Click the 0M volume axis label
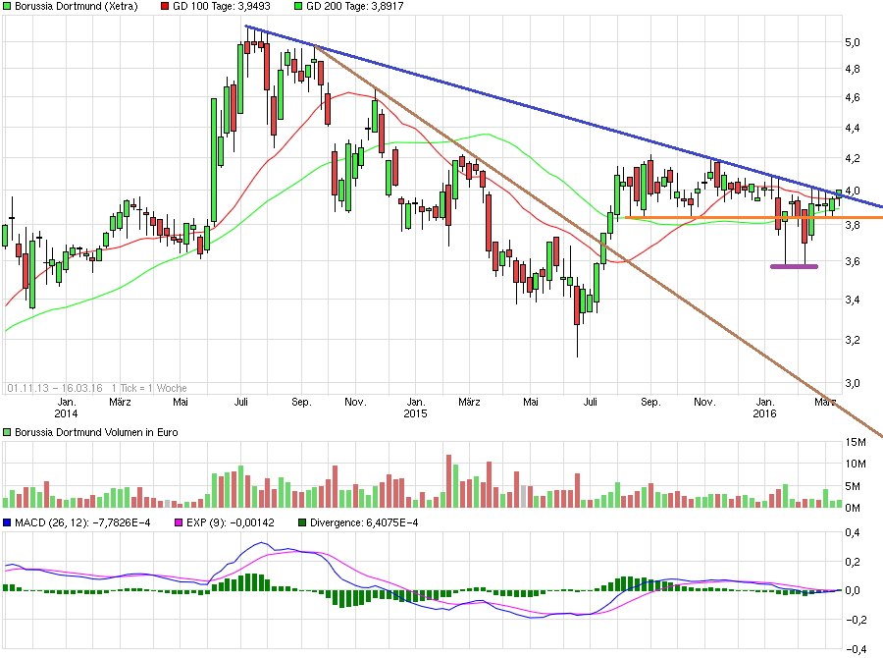Screen dimensions: 883x658 click(853, 508)
